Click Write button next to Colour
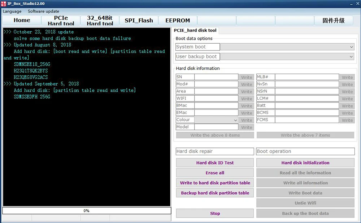The image size is (361, 223). click(247, 120)
